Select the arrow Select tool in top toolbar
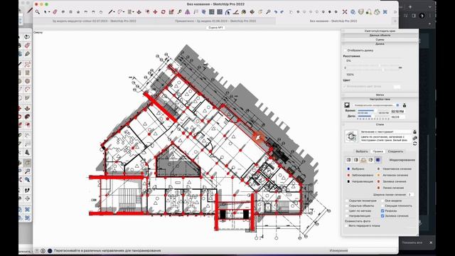Screen dimensions: 455x256 [x=45, y=12]
